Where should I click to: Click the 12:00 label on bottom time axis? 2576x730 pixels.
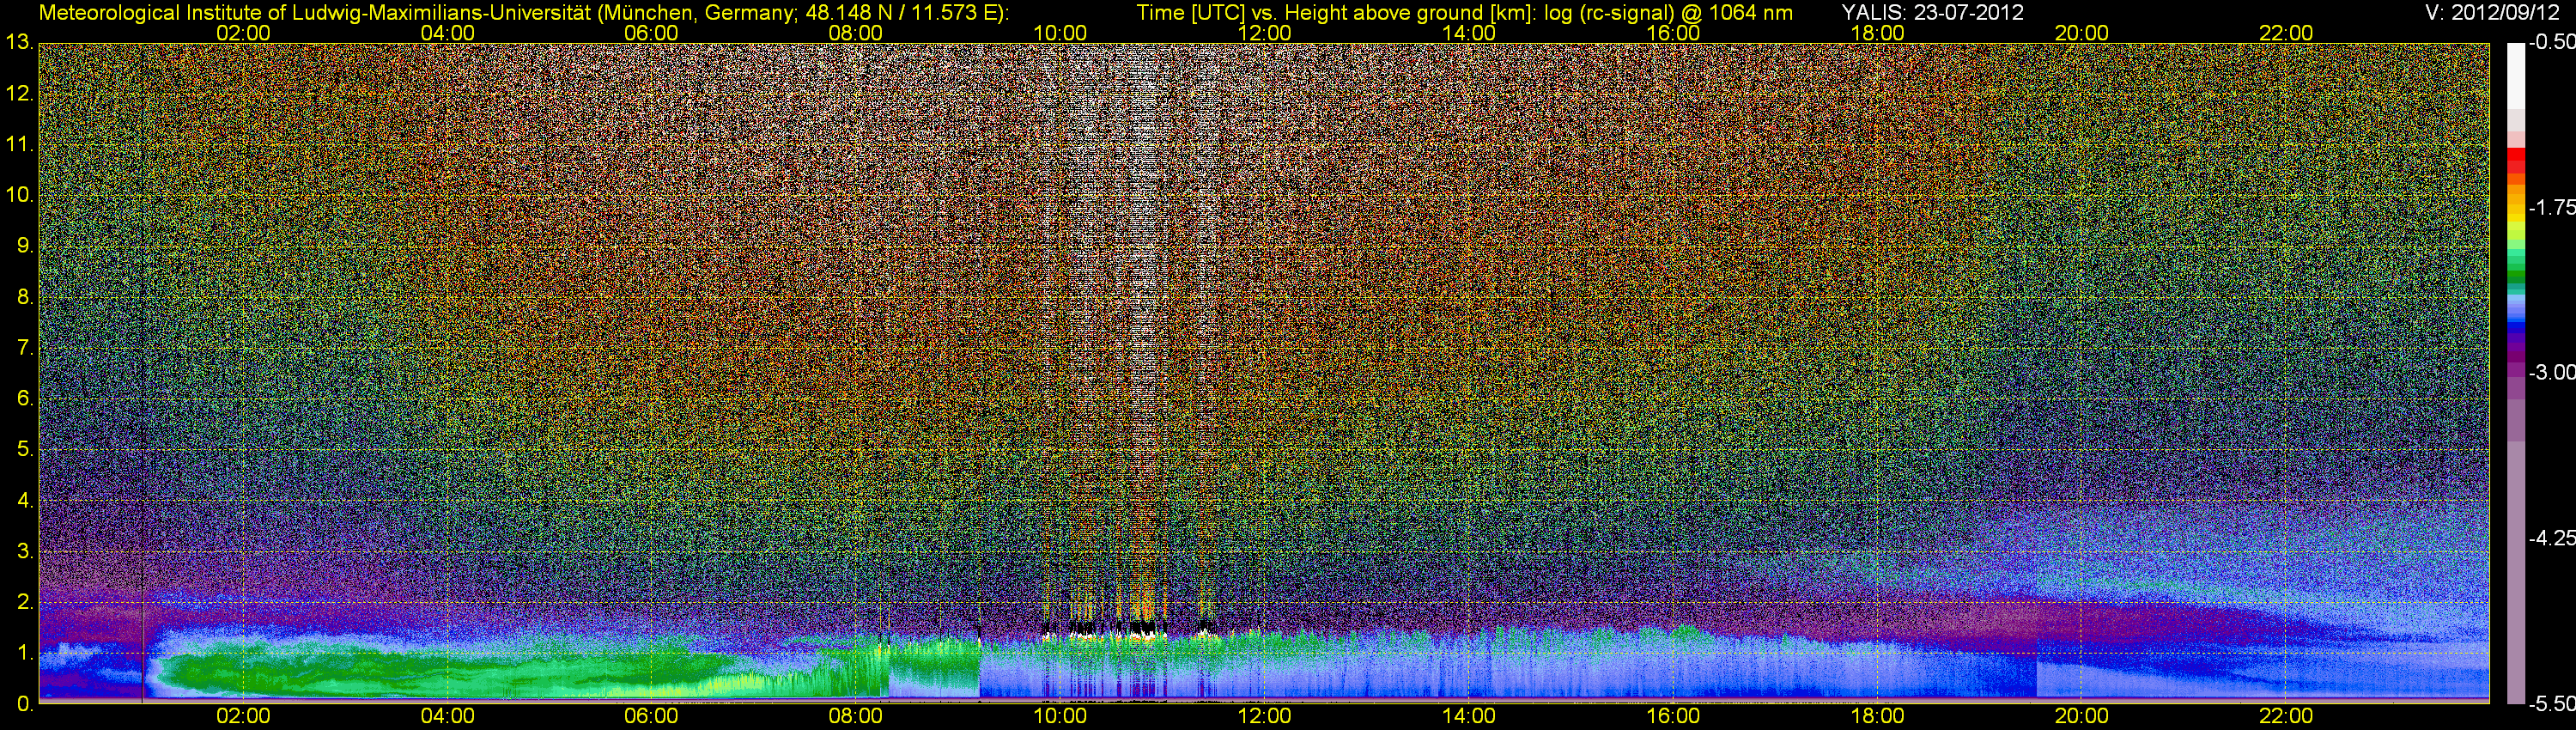coord(1264,716)
